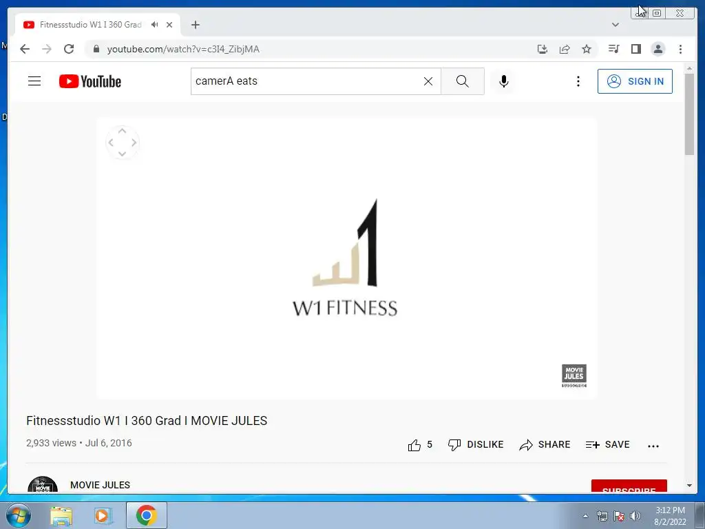Mute the tab via speaker icon

pos(155,25)
